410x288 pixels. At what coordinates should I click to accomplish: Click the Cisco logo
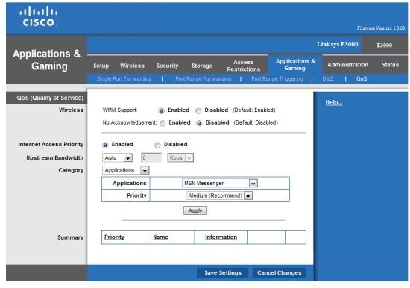click(39, 16)
